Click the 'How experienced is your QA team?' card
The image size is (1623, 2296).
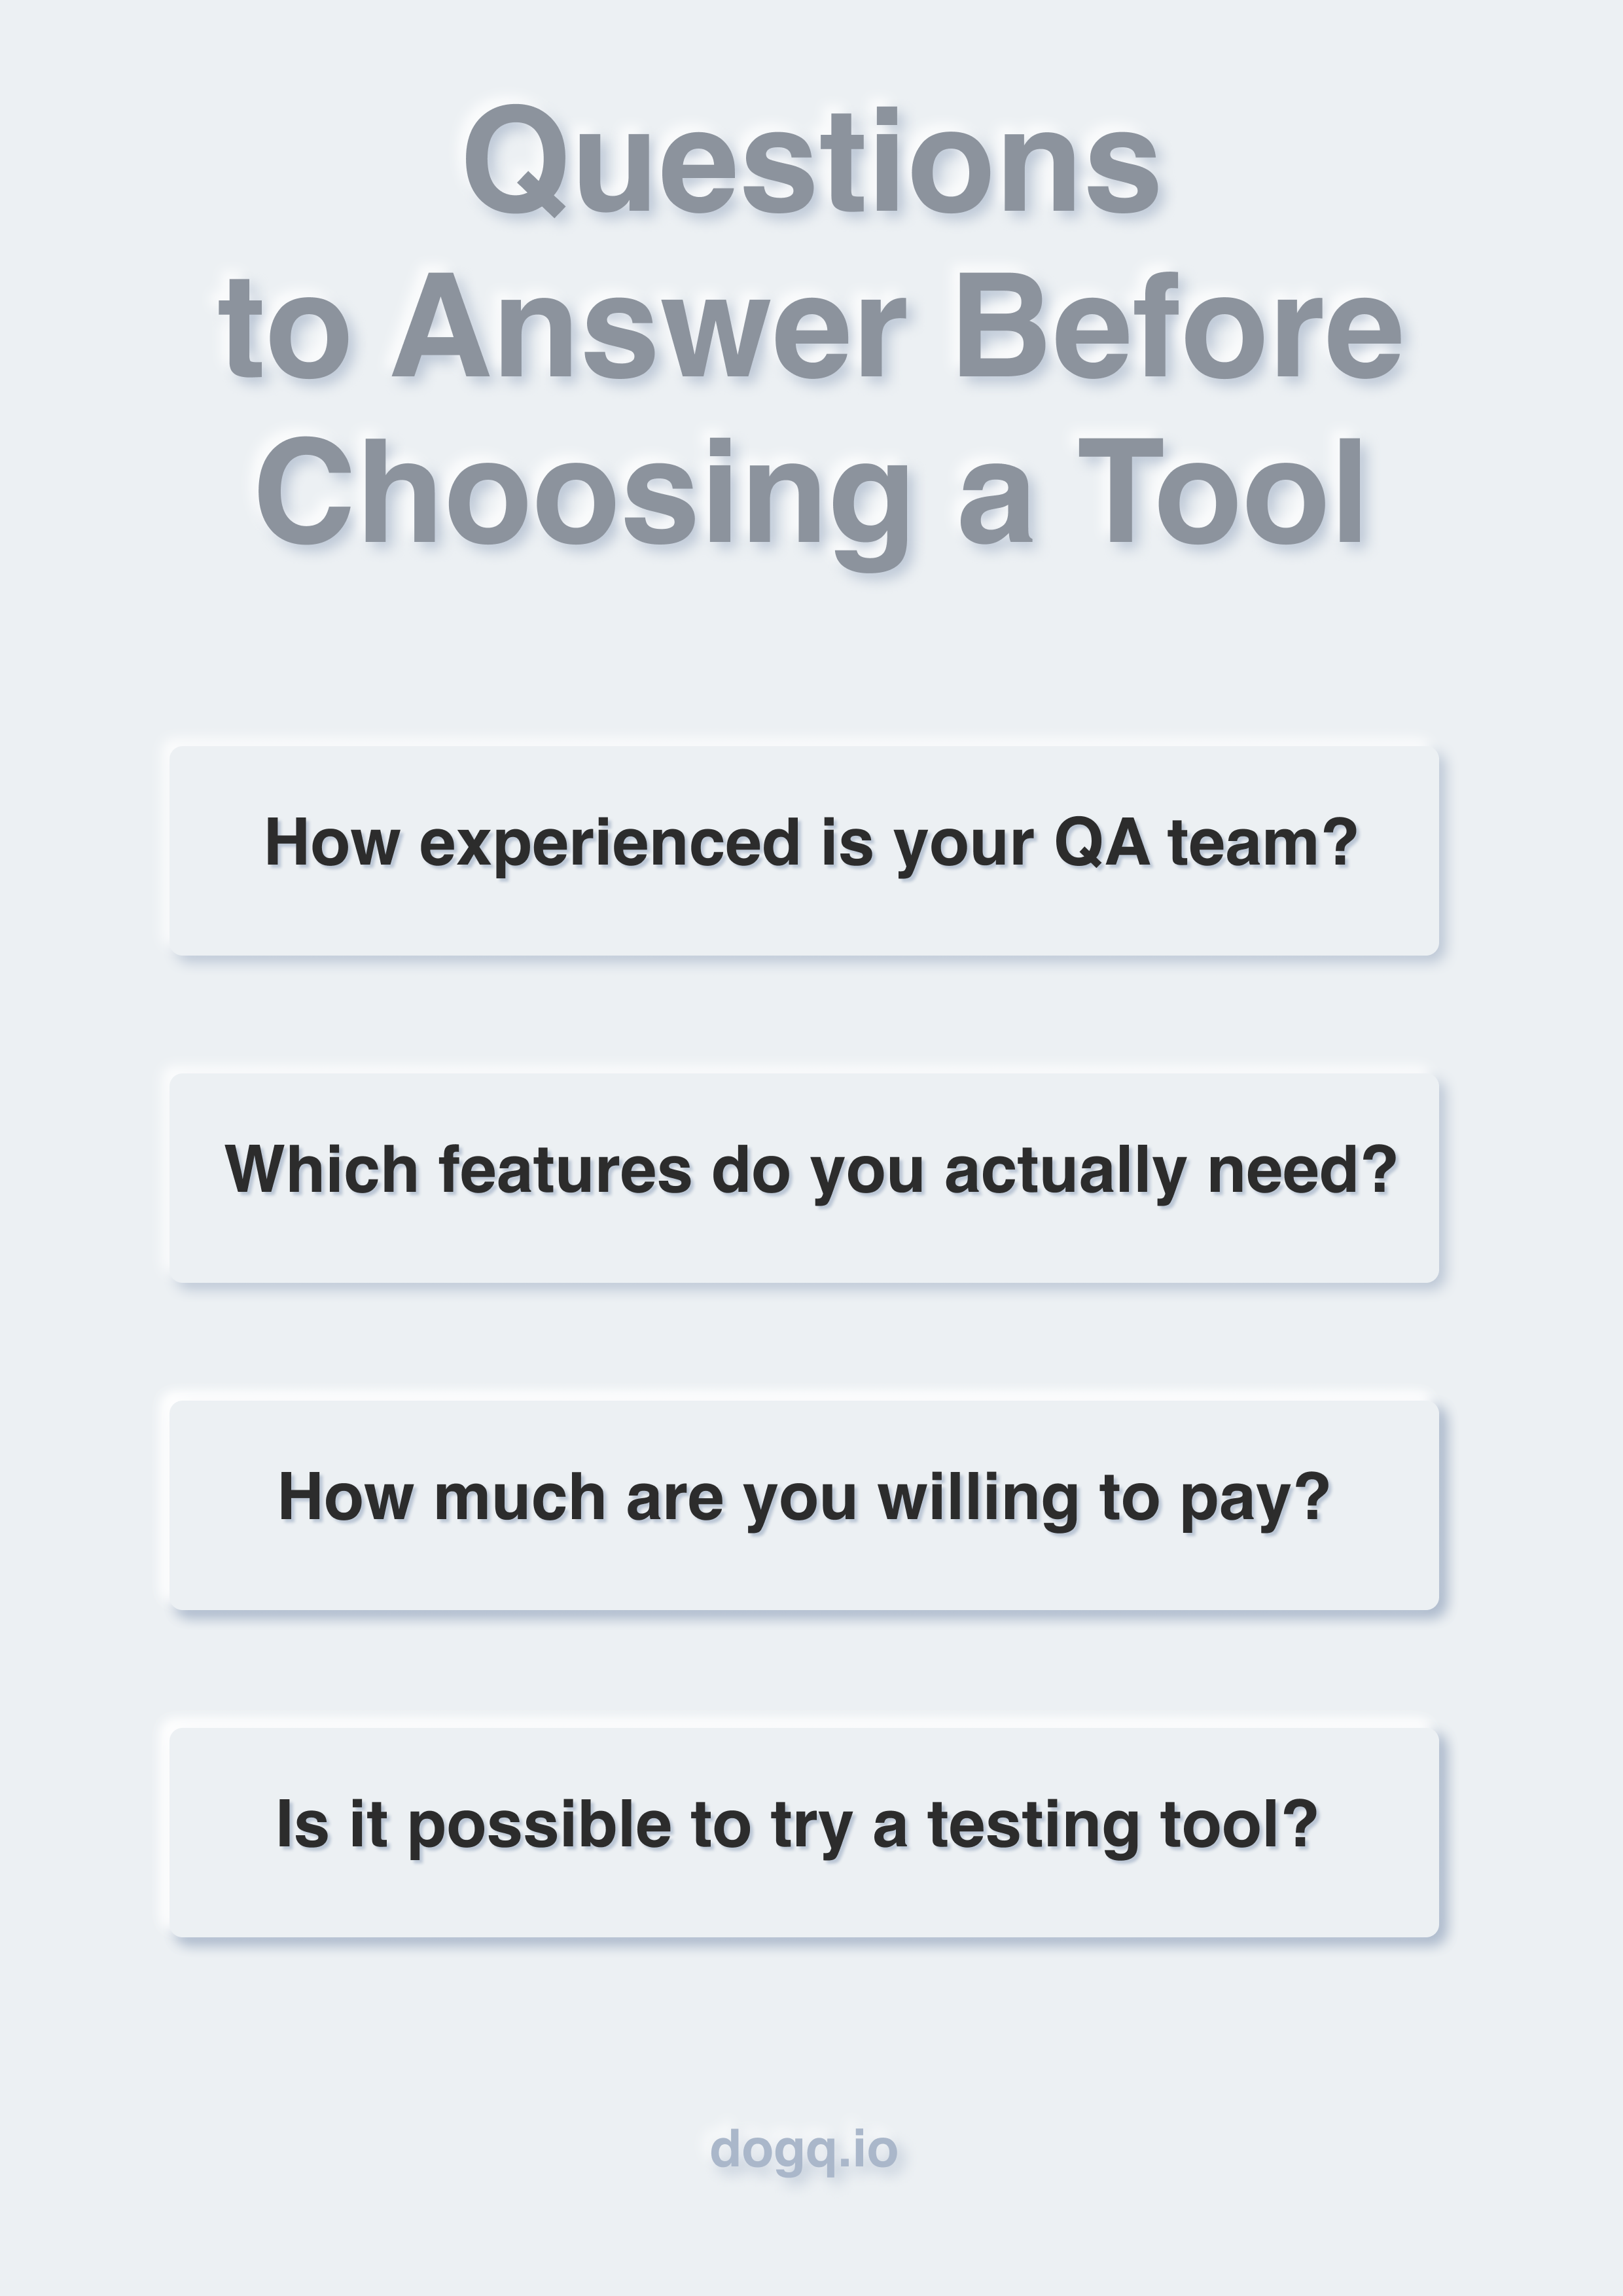pyautogui.click(x=803, y=850)
